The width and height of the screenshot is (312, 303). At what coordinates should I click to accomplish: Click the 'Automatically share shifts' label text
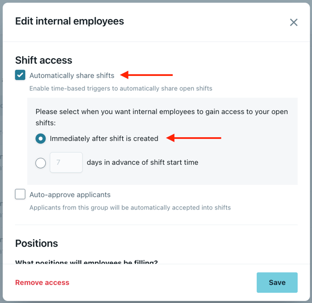(x=72, y=75)
